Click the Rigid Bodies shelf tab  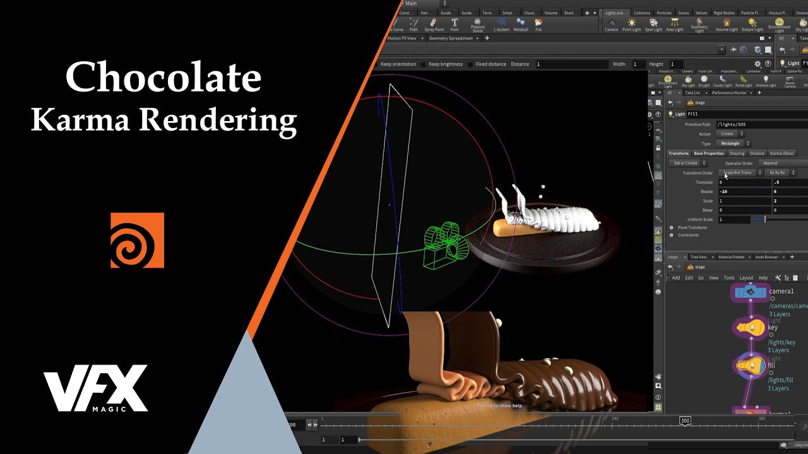(724, 13)
